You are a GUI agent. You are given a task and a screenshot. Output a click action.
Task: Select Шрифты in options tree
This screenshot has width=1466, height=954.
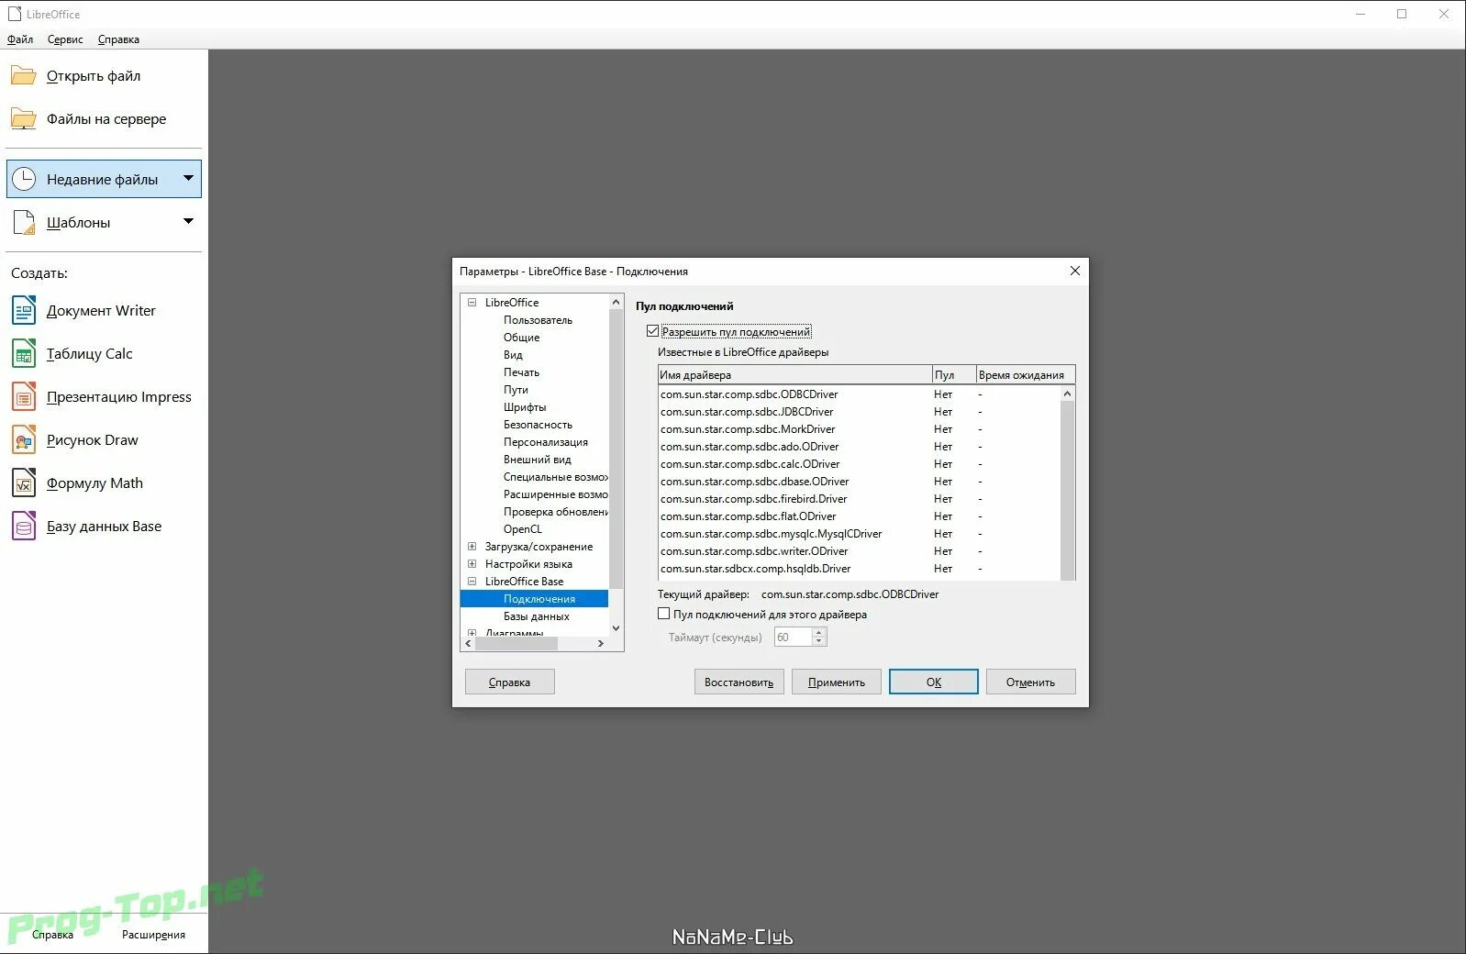(x=525, y=407)
